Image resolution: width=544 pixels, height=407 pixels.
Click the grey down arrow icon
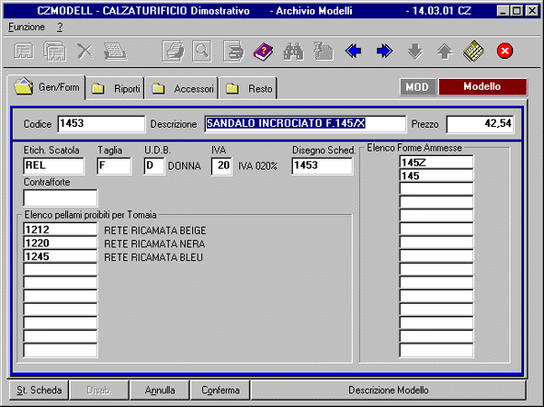[x=415, y=52]
